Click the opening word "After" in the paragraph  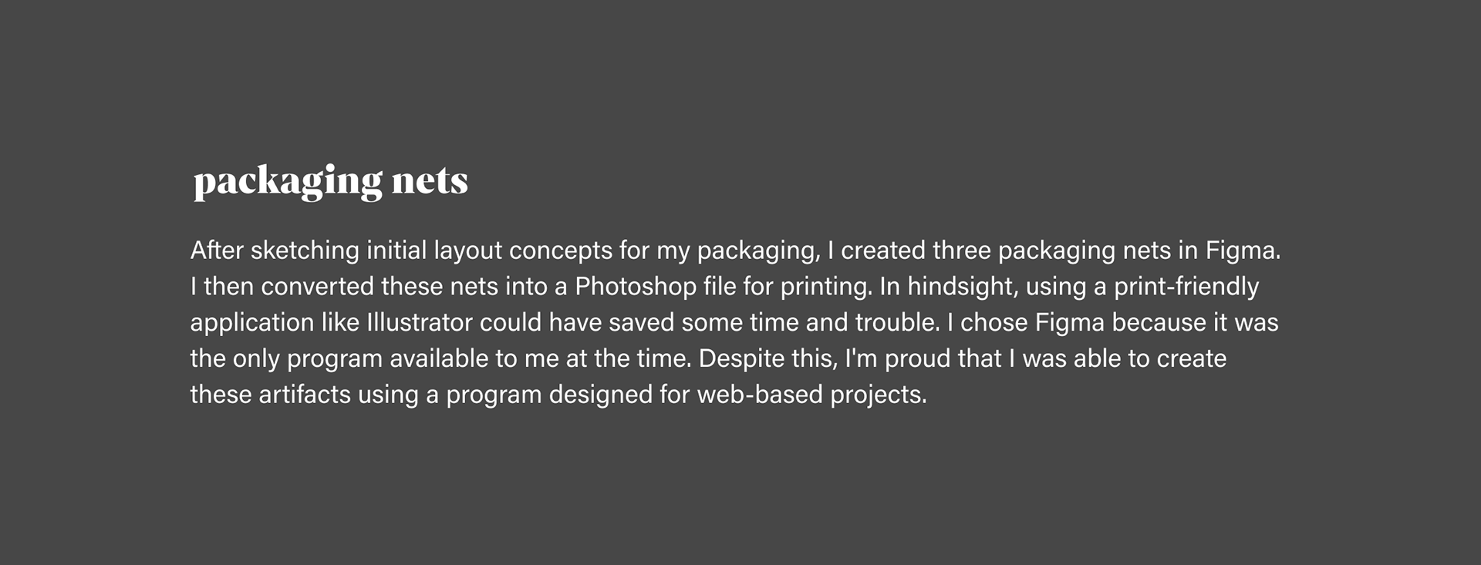217,251
